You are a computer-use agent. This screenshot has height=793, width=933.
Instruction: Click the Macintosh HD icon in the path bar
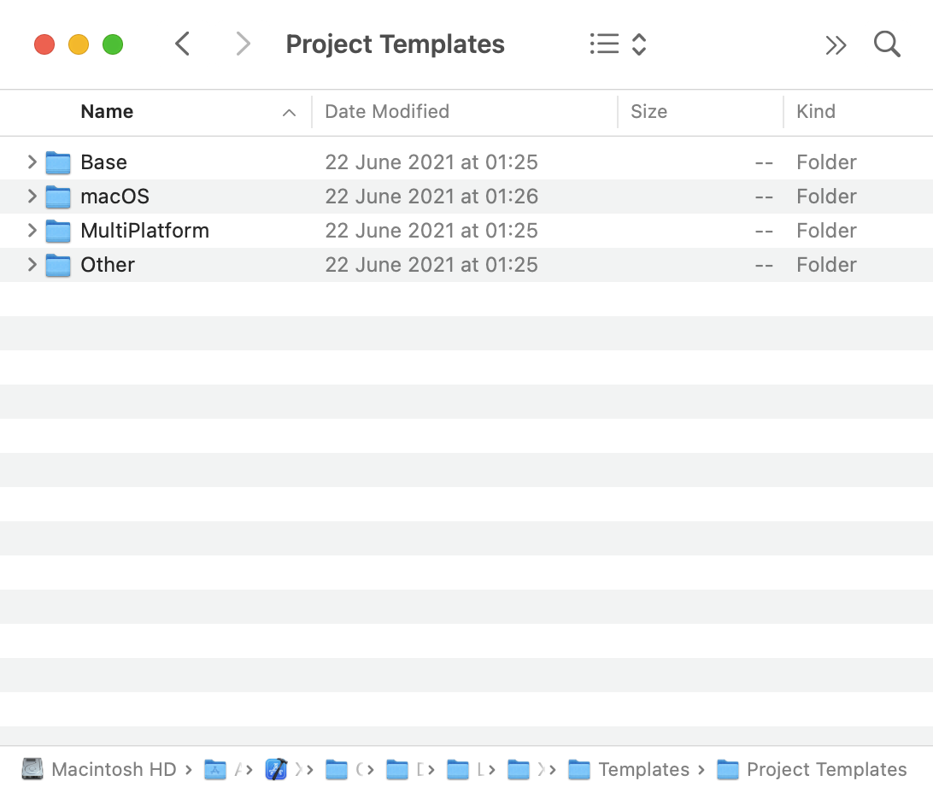click(32, 769)
